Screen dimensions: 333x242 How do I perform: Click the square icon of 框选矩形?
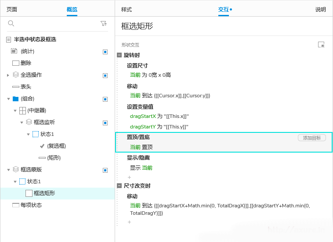coord(29,193)
